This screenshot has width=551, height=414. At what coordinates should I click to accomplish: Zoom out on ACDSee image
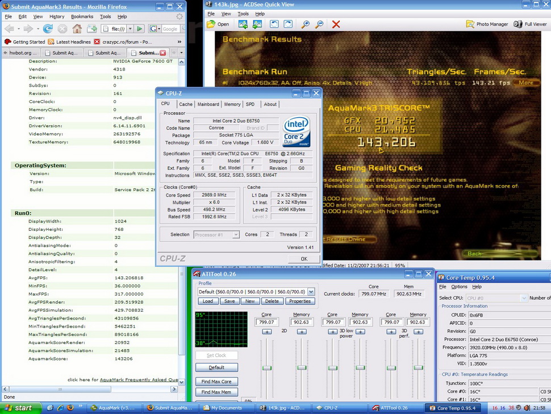pyautogui.click(x=319, y=24)
